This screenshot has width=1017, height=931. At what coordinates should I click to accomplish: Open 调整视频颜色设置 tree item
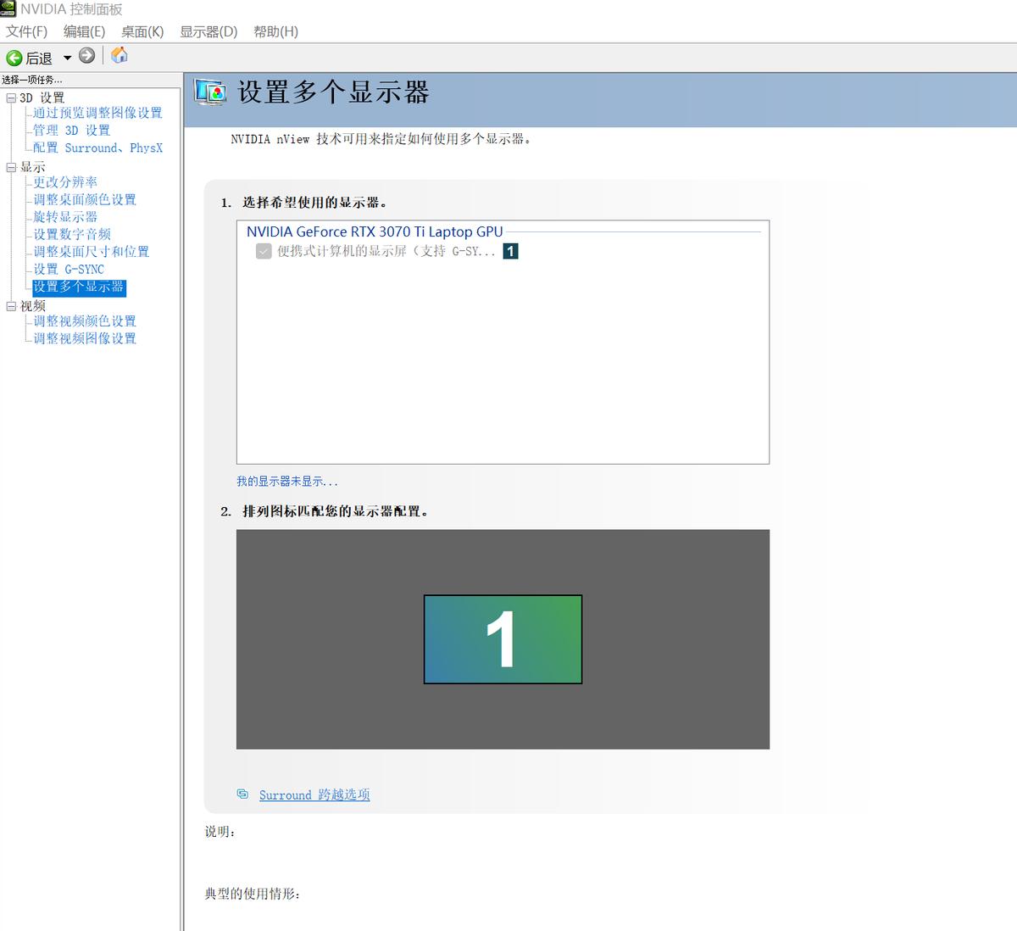click(85, 321)
